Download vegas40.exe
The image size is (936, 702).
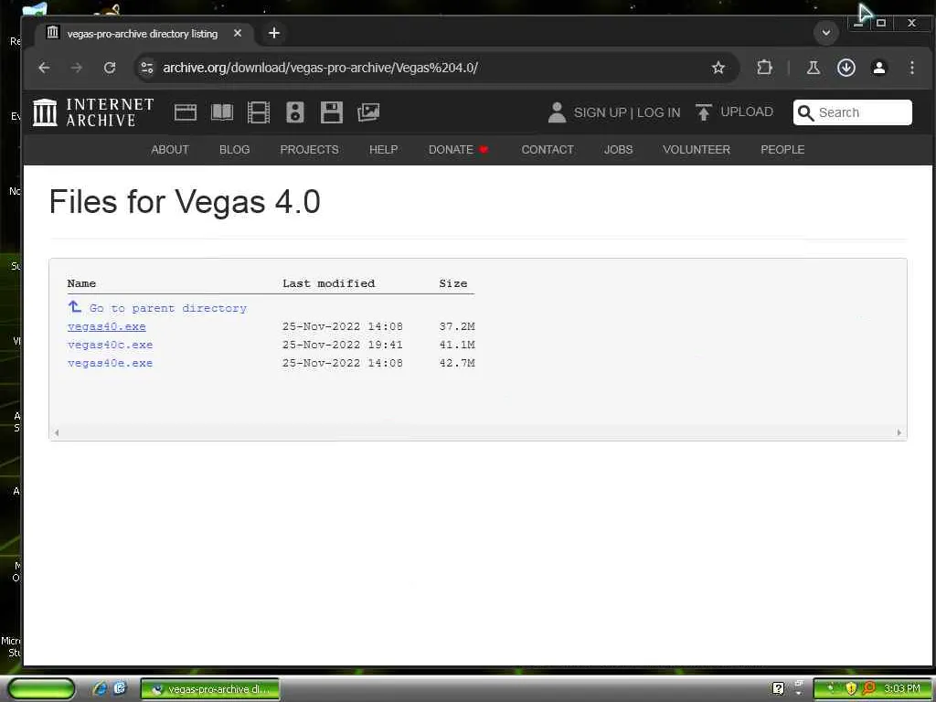point(107,326)
